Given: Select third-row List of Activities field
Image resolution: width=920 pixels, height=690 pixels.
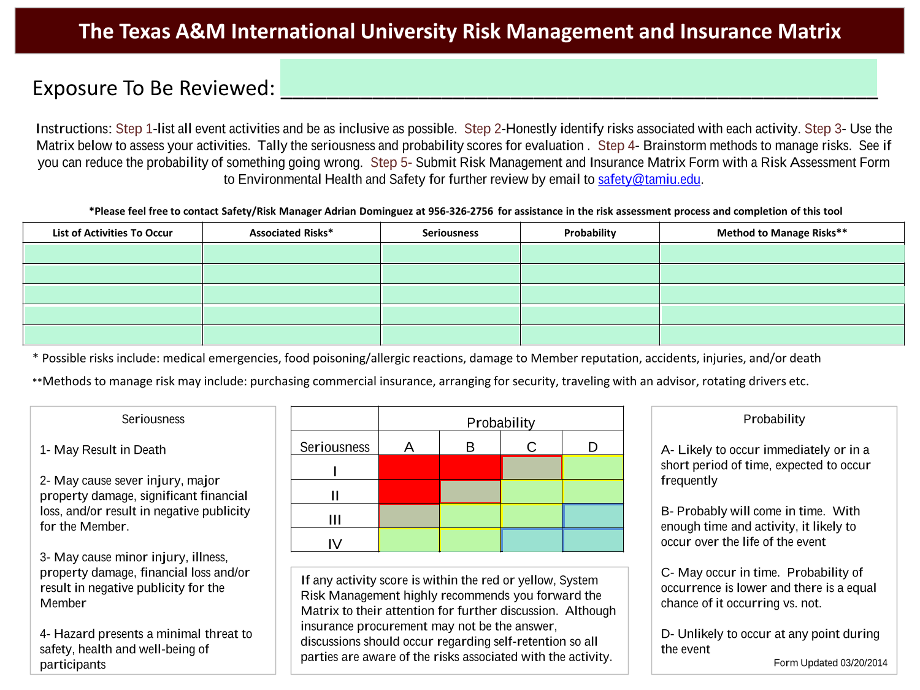Looking at the screenshot, I should point(113,294).
